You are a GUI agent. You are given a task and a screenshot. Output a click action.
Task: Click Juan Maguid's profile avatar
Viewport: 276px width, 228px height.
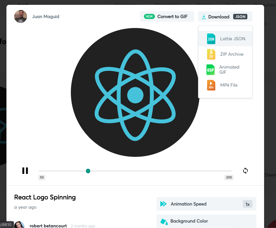coord(21,16)
